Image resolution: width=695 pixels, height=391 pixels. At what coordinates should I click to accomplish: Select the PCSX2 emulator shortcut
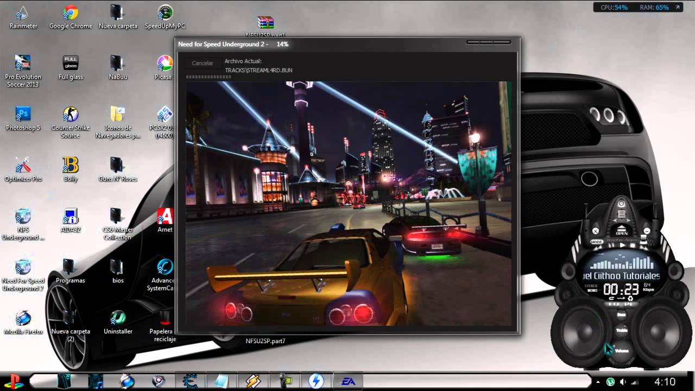coord(162,122)
